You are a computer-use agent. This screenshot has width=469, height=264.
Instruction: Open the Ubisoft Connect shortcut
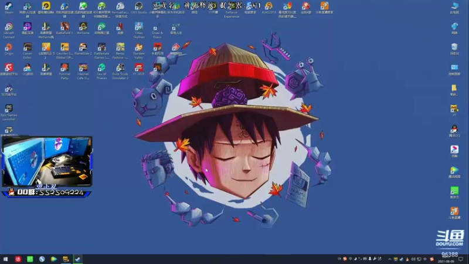pos(9,31)
